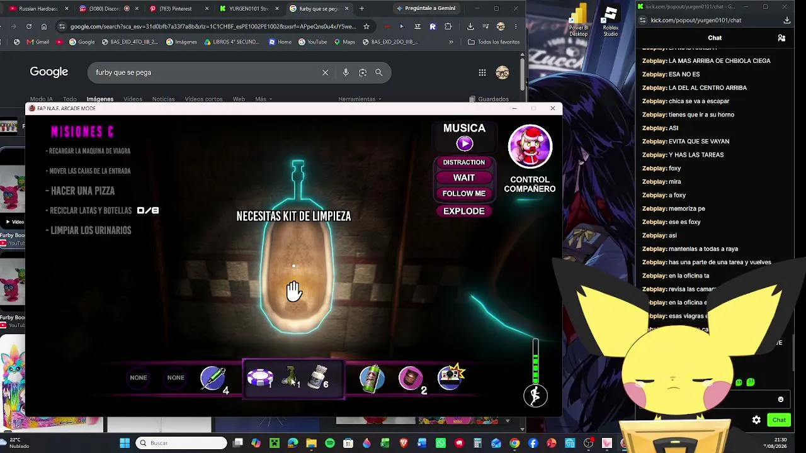Click the CONTROL COMPAÑERO character avatar
Viewport: 806px width, 453px height.
click(x=530, y=147)
